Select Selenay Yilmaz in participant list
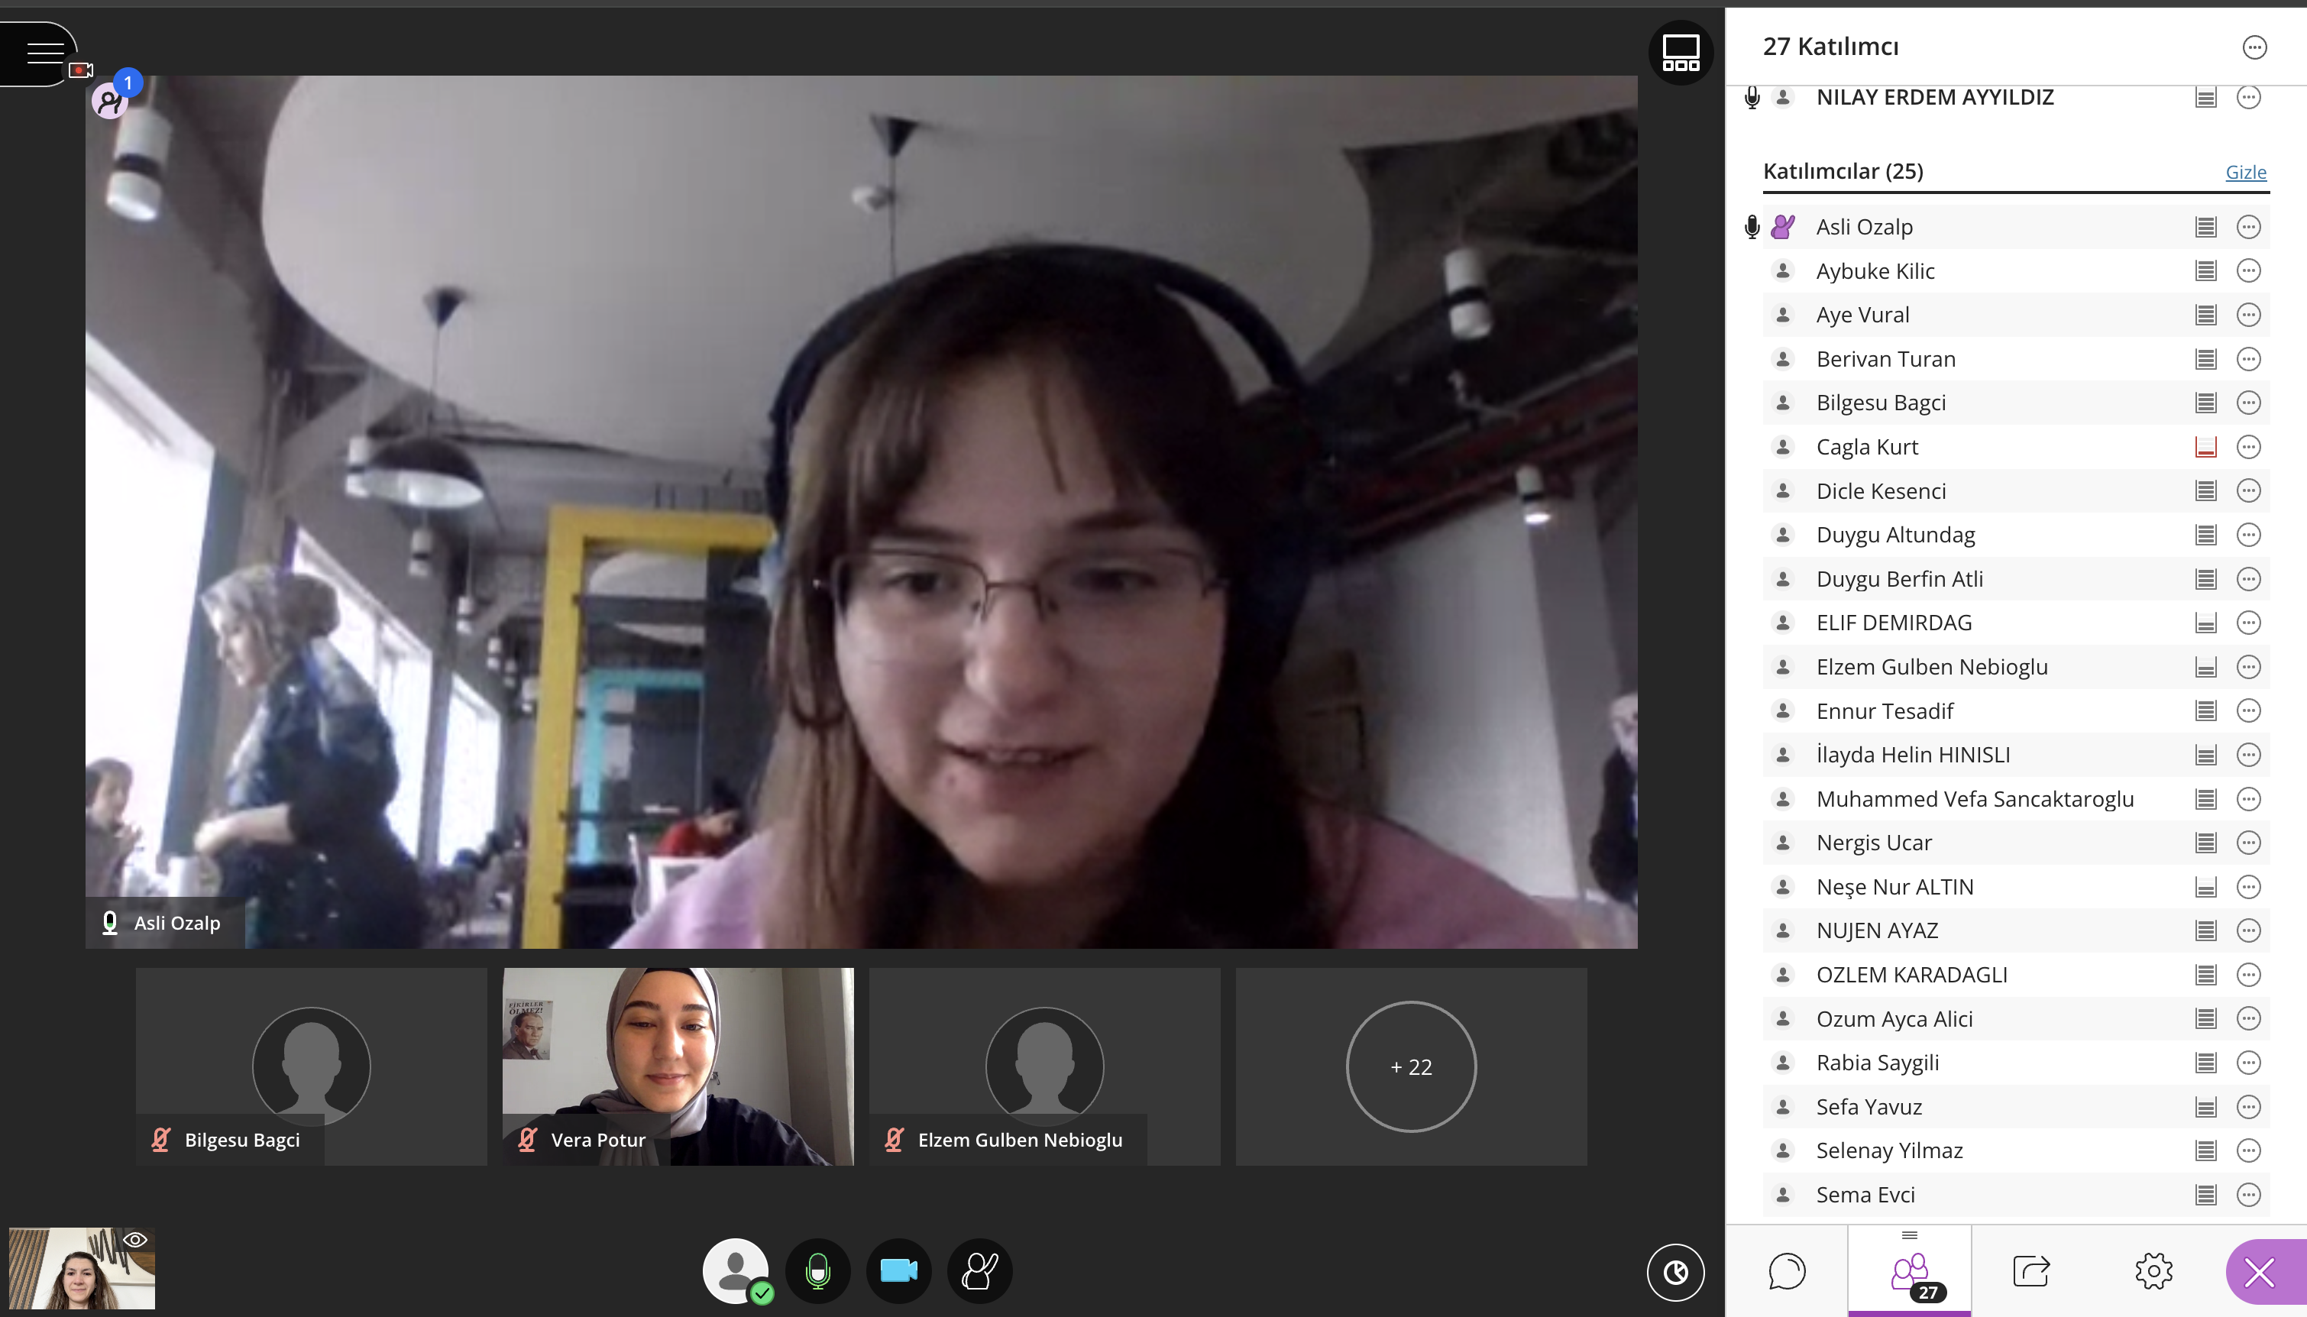Viewport: 2307px width, 1317px height. pos(2016,1150)
